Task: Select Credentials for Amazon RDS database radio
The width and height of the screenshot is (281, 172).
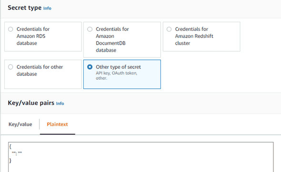Action: (x=10, y=29)
